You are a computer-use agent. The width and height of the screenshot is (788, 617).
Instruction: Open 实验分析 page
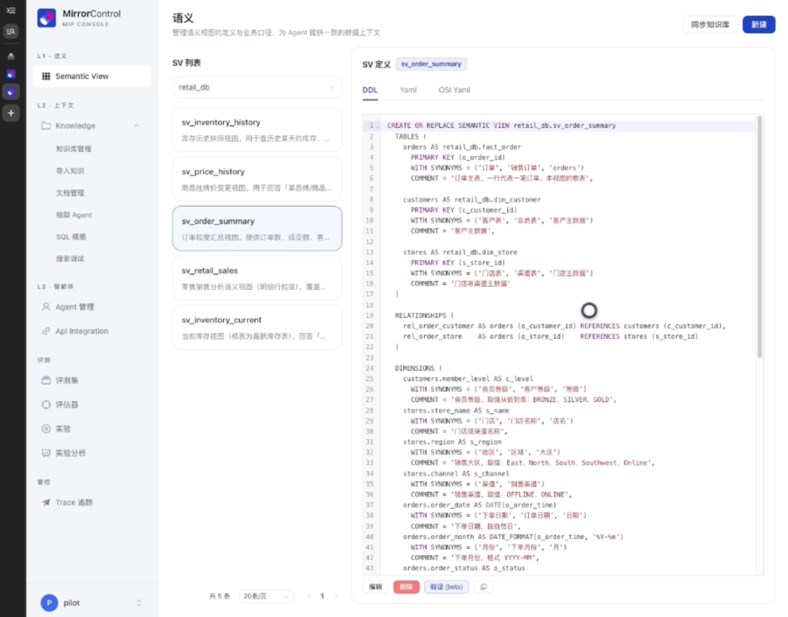click(70, 453)
